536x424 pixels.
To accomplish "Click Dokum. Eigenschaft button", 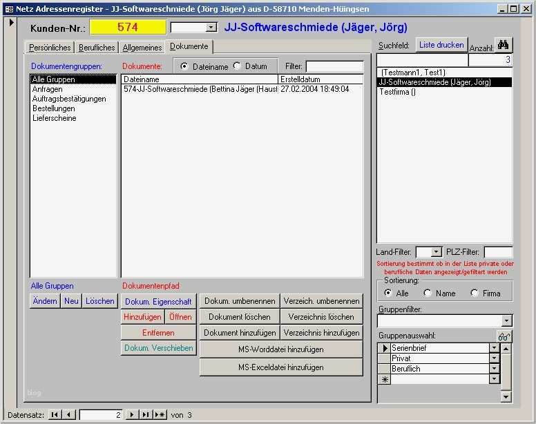I will [158, 302].
